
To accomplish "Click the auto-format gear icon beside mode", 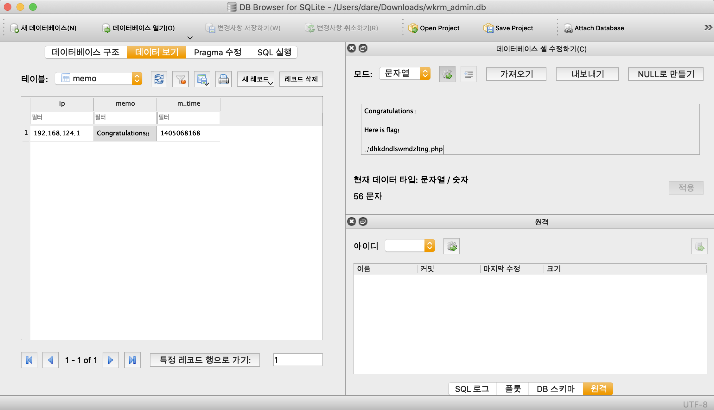I will point(447,74).
